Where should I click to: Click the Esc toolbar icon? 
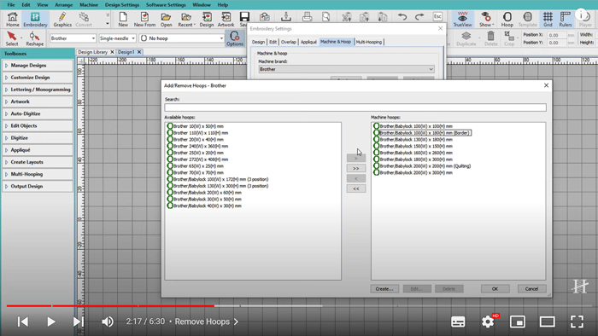[437, 17]
